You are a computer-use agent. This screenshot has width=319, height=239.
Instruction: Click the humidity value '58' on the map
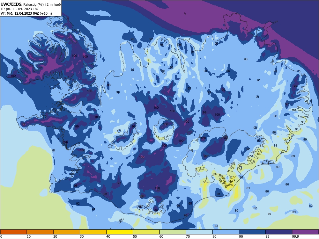click(x=259, y=154)
